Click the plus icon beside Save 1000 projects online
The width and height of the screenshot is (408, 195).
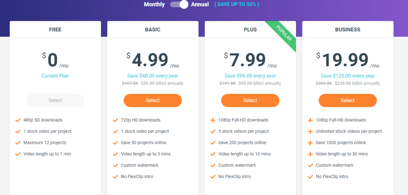click(x=310, y=142)
